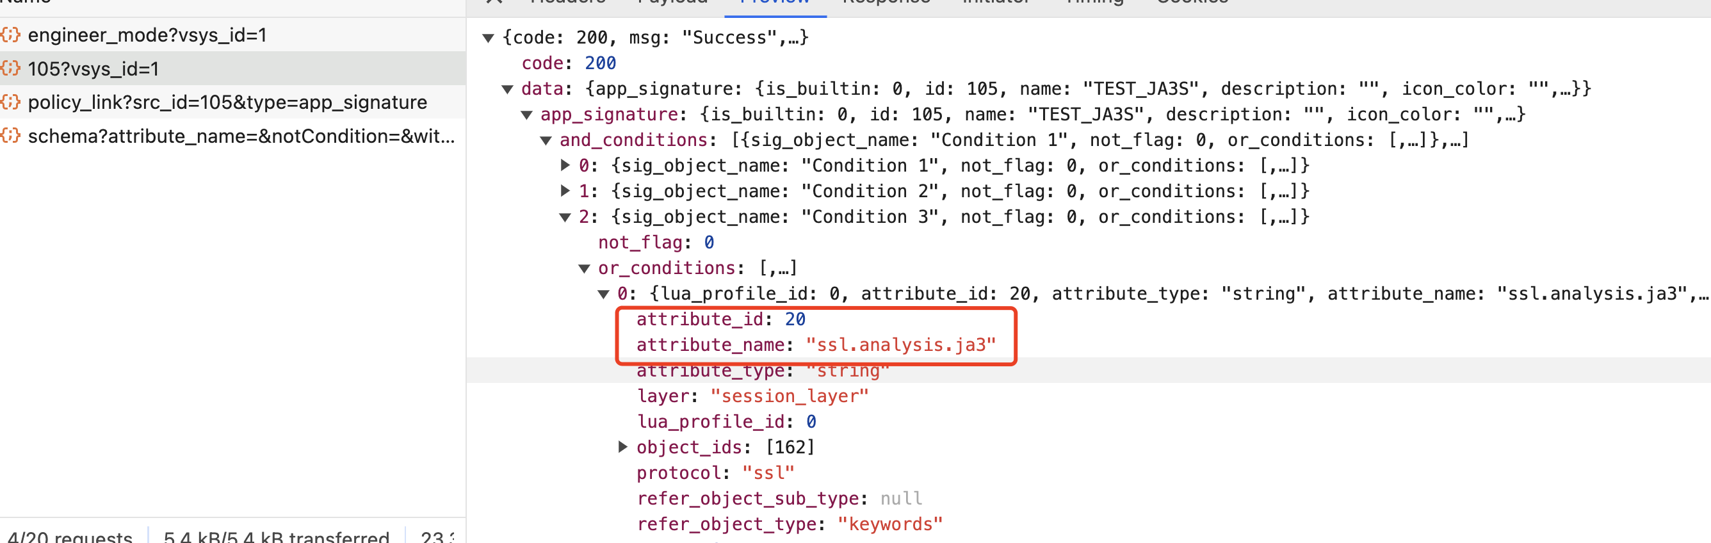Collapse the root response object arrow
The image size is (1711, 543).
click(x=488, y=38)
